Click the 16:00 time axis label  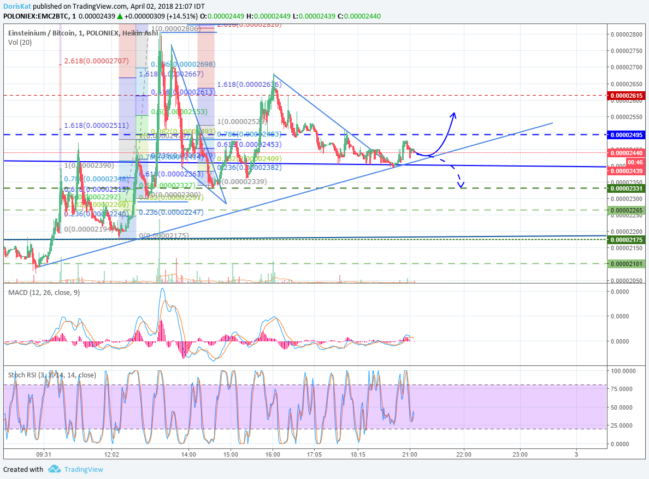pos(273,454)
